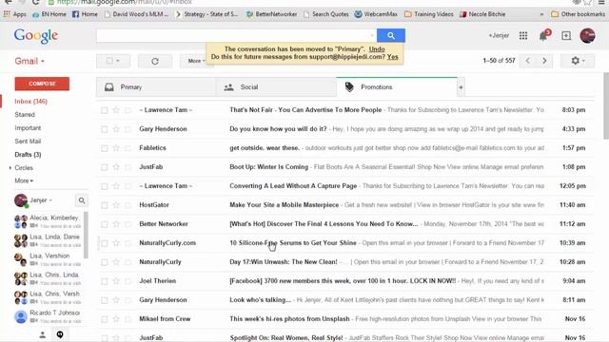Viewport: 609px width, 342px height.
Task: Tick the Joel Therien email checkbox
Action: click(104, 281)
